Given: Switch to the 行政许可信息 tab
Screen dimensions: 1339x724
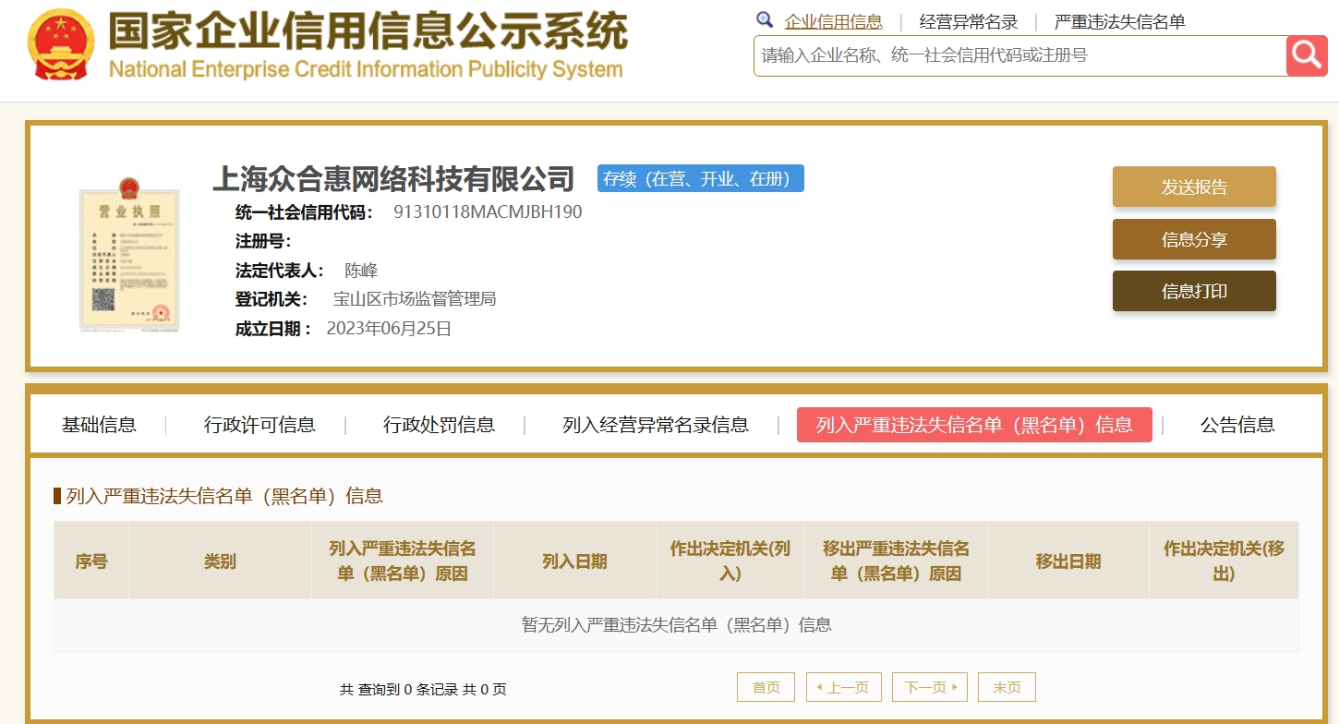Looking at the screenshot, I should 259,425.
